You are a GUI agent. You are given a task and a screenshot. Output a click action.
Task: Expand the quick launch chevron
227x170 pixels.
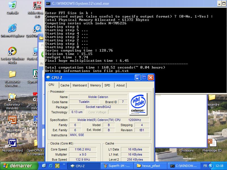pos(64,164)
